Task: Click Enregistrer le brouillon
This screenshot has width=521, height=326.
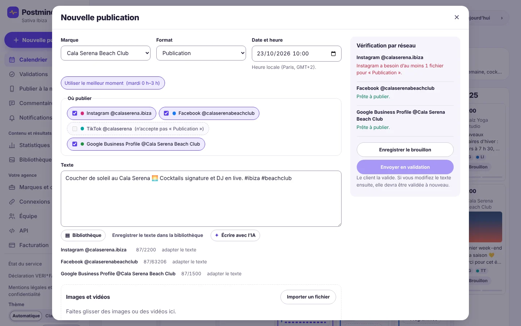Action: tap(405, 150)
